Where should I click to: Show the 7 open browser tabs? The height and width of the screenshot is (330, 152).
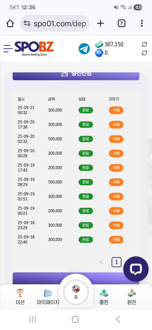coord(122,24)
